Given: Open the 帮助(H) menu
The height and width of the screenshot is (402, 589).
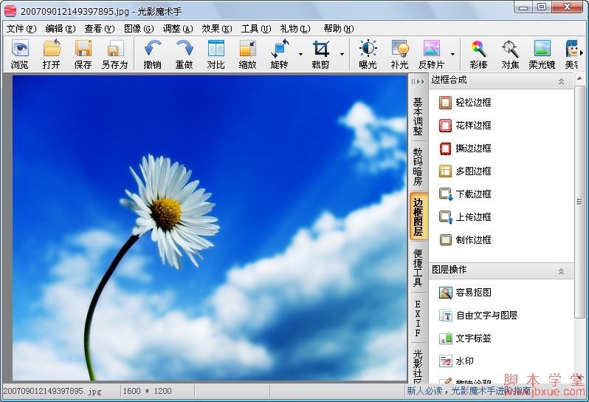Looking at the screenshot, I should [x=339, y=29].
